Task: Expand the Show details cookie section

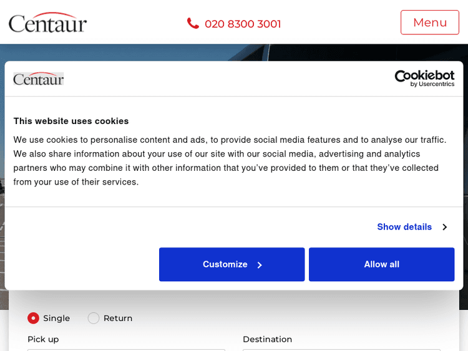Action: coord(404,227)
